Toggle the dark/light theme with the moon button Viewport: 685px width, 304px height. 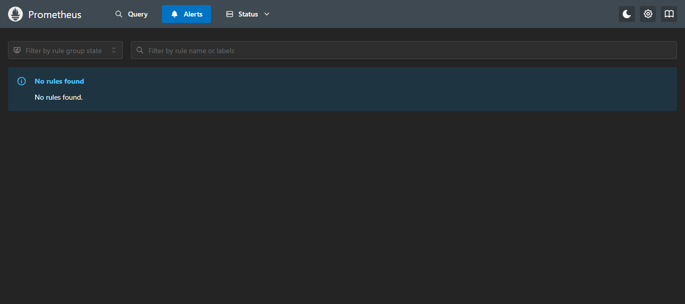(626, 14)
